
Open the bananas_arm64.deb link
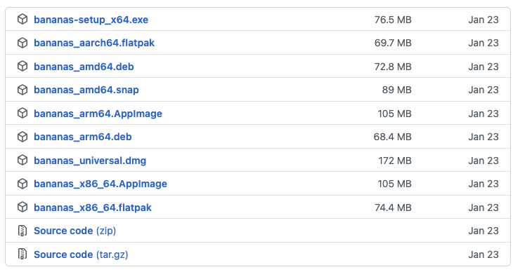(83, 137)
